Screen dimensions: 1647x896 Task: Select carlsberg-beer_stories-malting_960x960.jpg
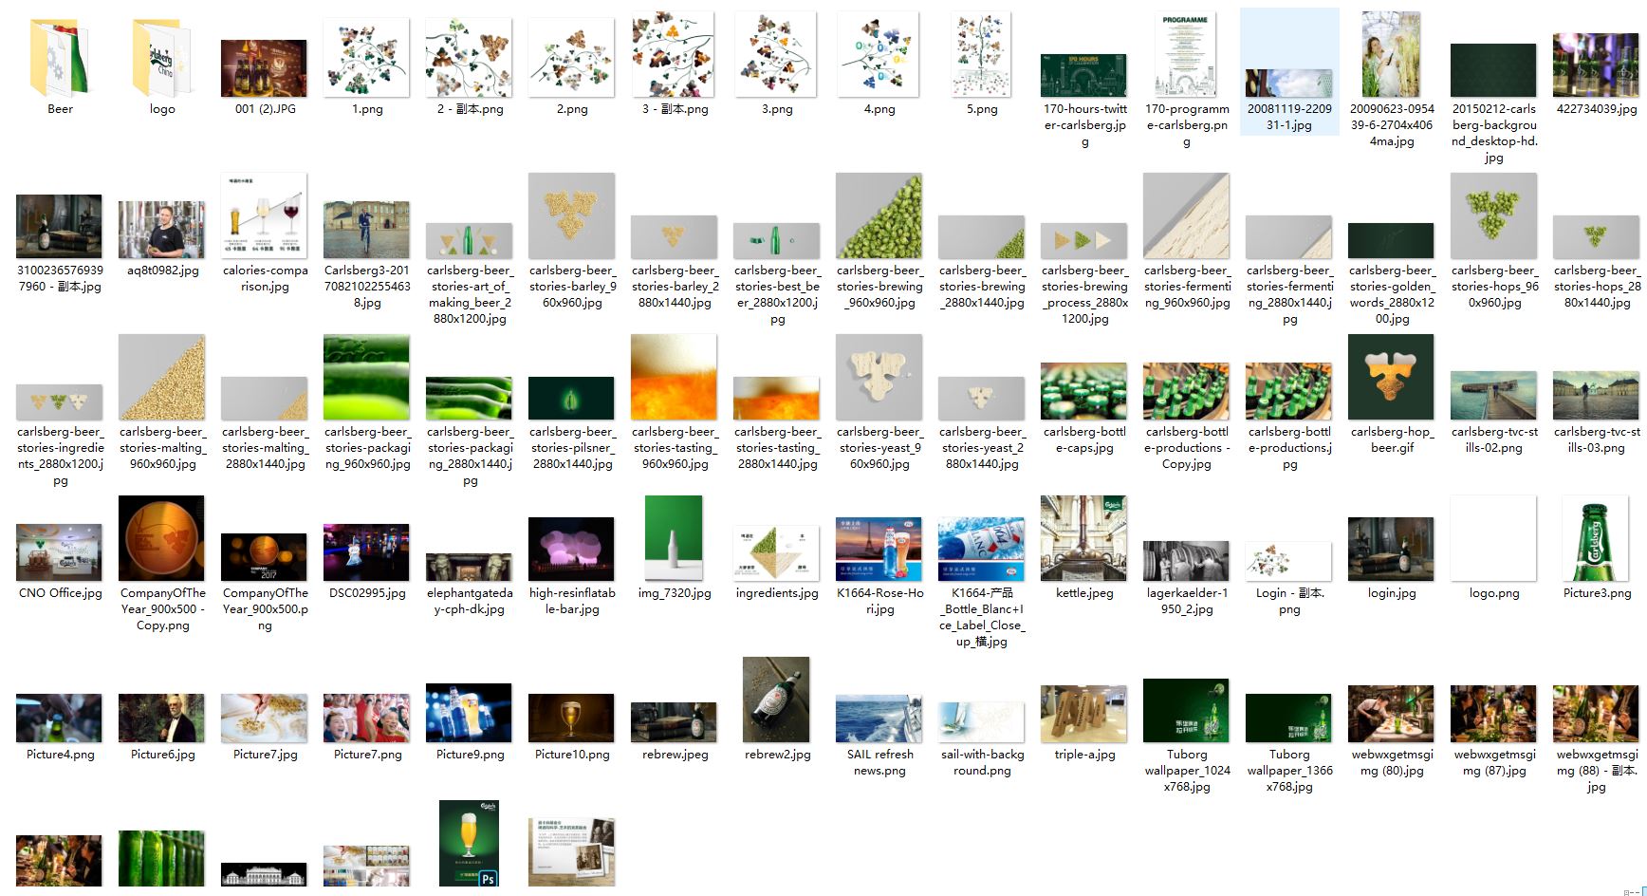pos(161,377)
